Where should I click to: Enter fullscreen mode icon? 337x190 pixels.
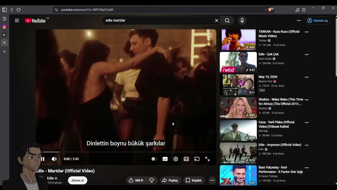coord(207,159)
